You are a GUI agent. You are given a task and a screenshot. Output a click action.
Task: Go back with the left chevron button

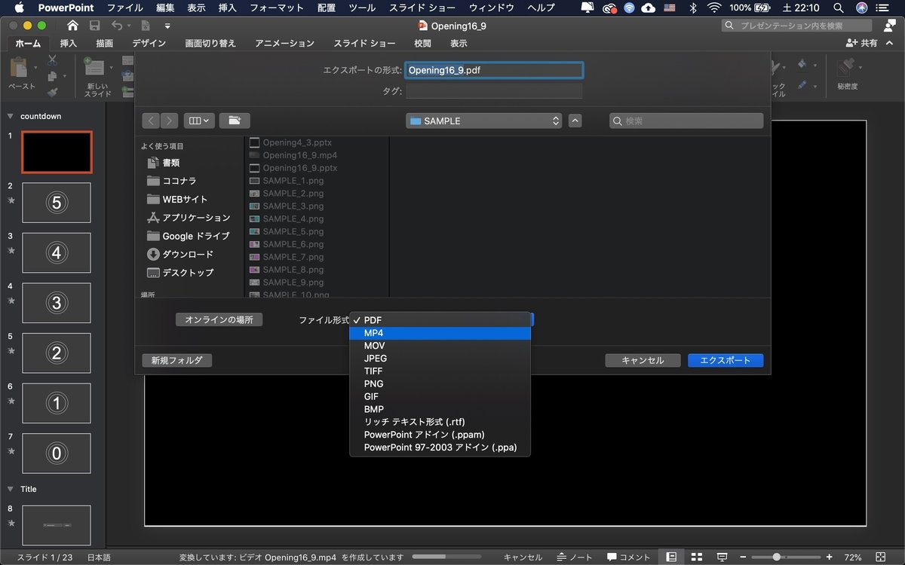tap(151, 121)
